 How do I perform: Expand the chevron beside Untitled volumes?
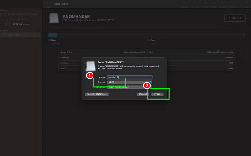[x=6, y=24]
